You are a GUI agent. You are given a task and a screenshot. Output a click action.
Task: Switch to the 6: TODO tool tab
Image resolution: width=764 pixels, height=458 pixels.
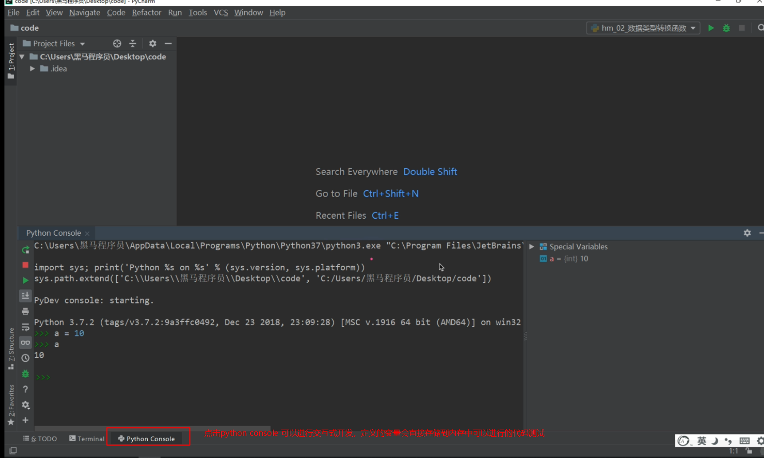[x=40, y=438]
